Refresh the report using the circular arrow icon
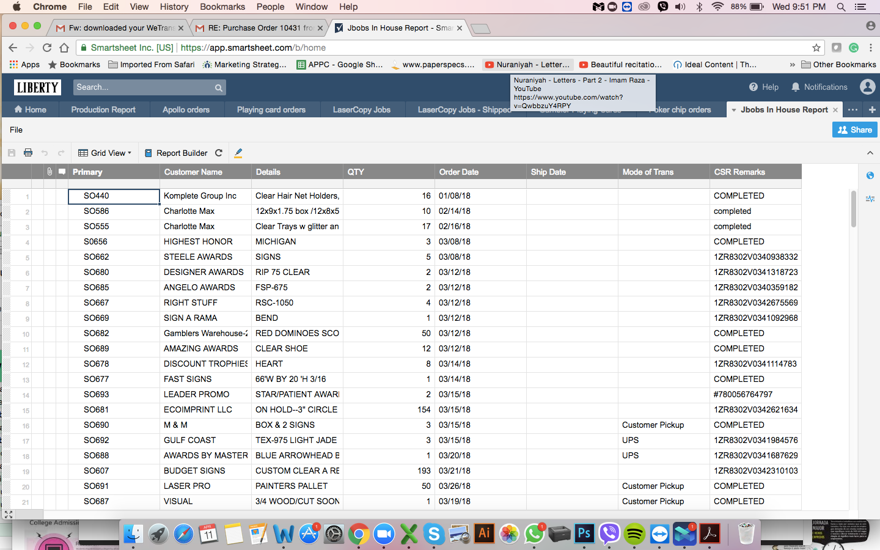Screen dimensions: 880x550 pyautogui.click(x=219, y=153)
